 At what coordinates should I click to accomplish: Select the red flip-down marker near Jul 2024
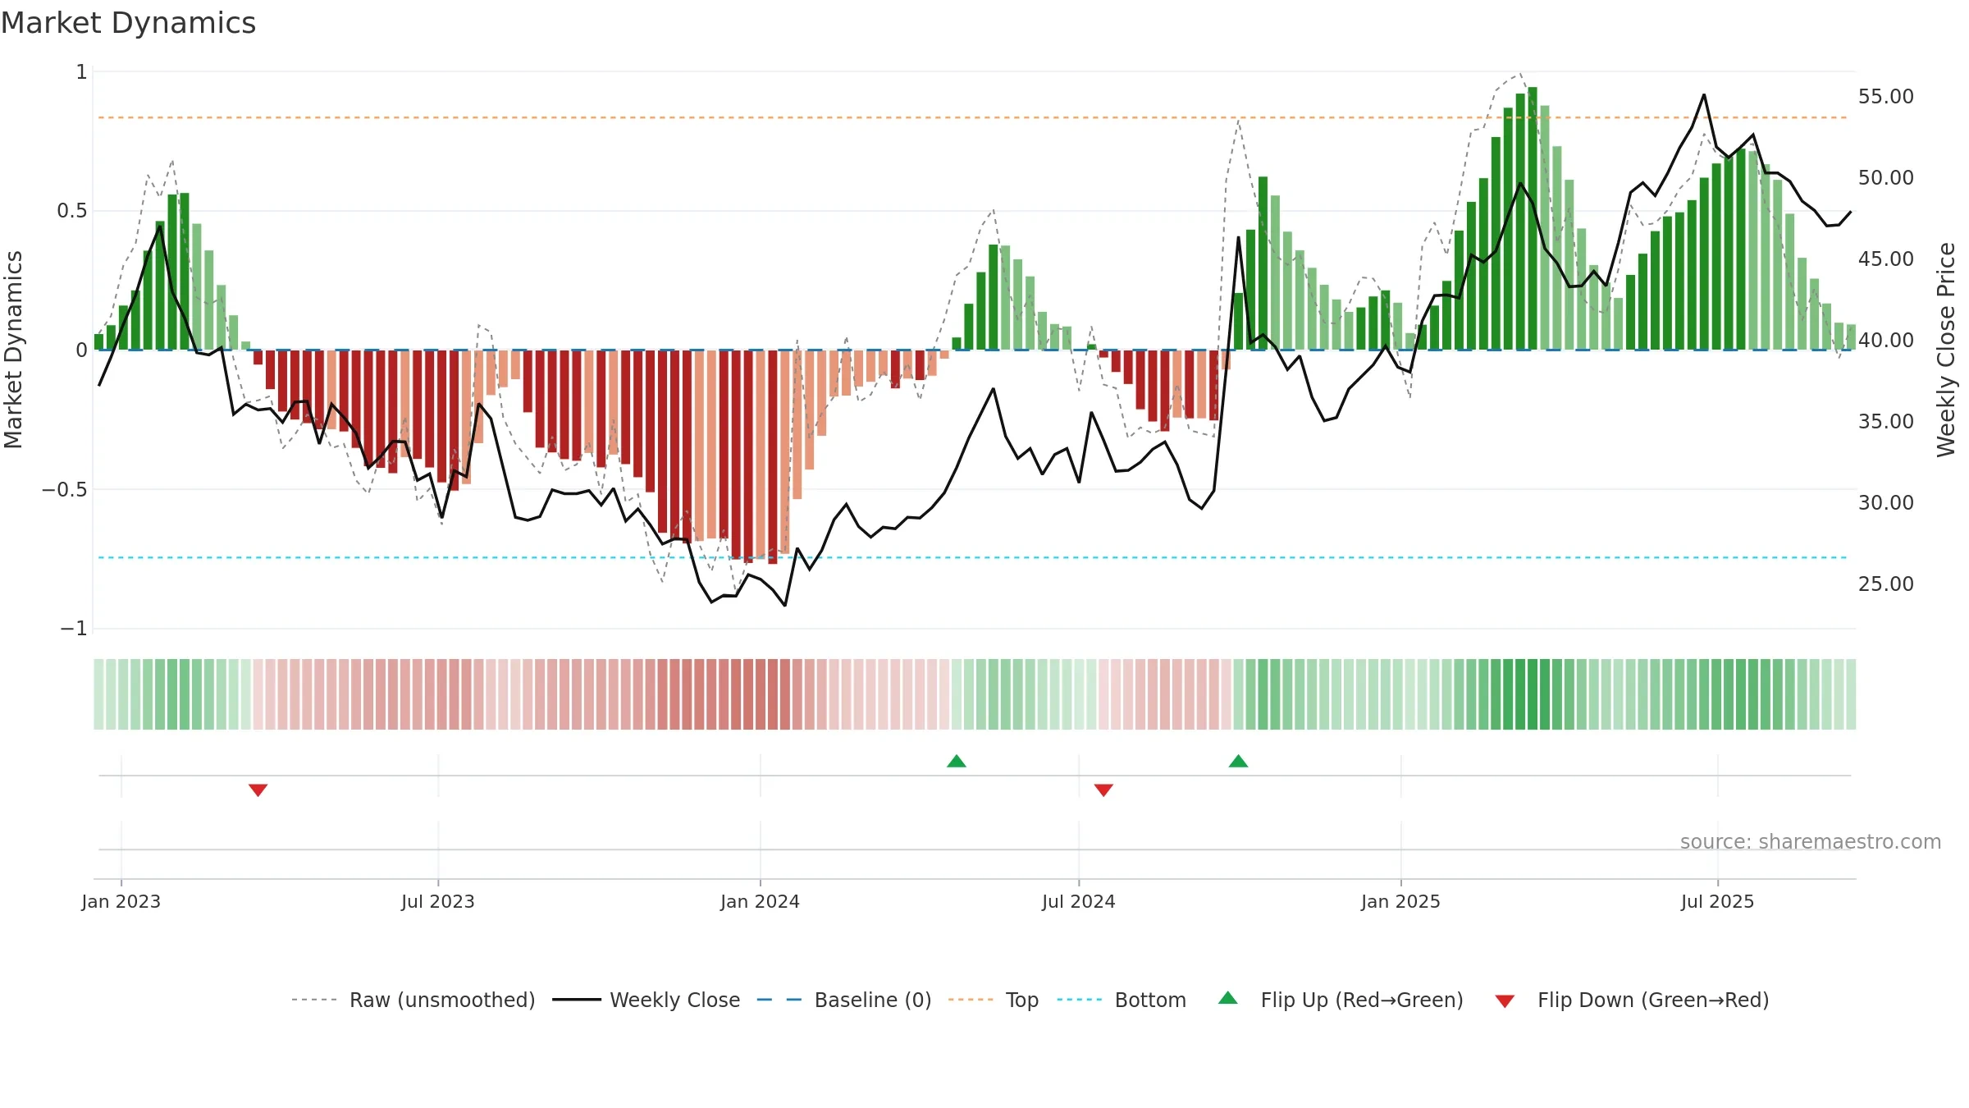(1103, 790)
